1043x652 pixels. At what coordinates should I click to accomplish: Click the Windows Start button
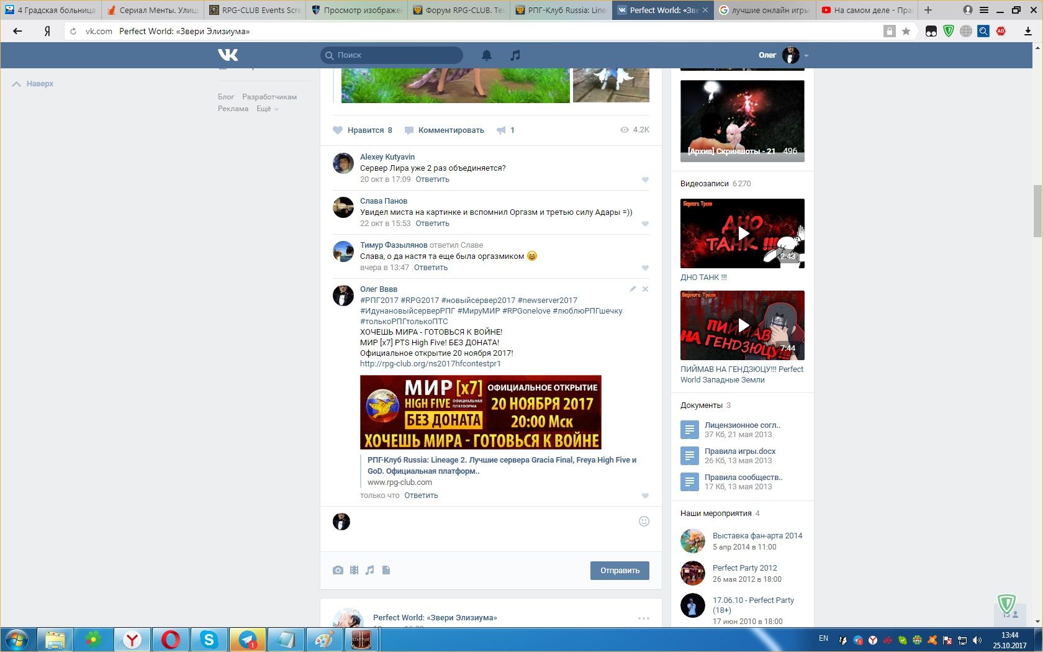pos(17,640)
